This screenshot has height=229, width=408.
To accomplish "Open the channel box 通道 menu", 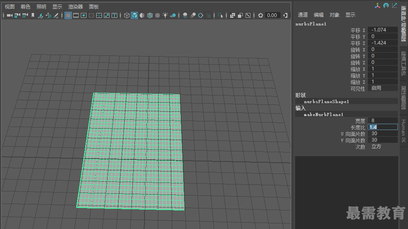I will [x=302, y=15].
